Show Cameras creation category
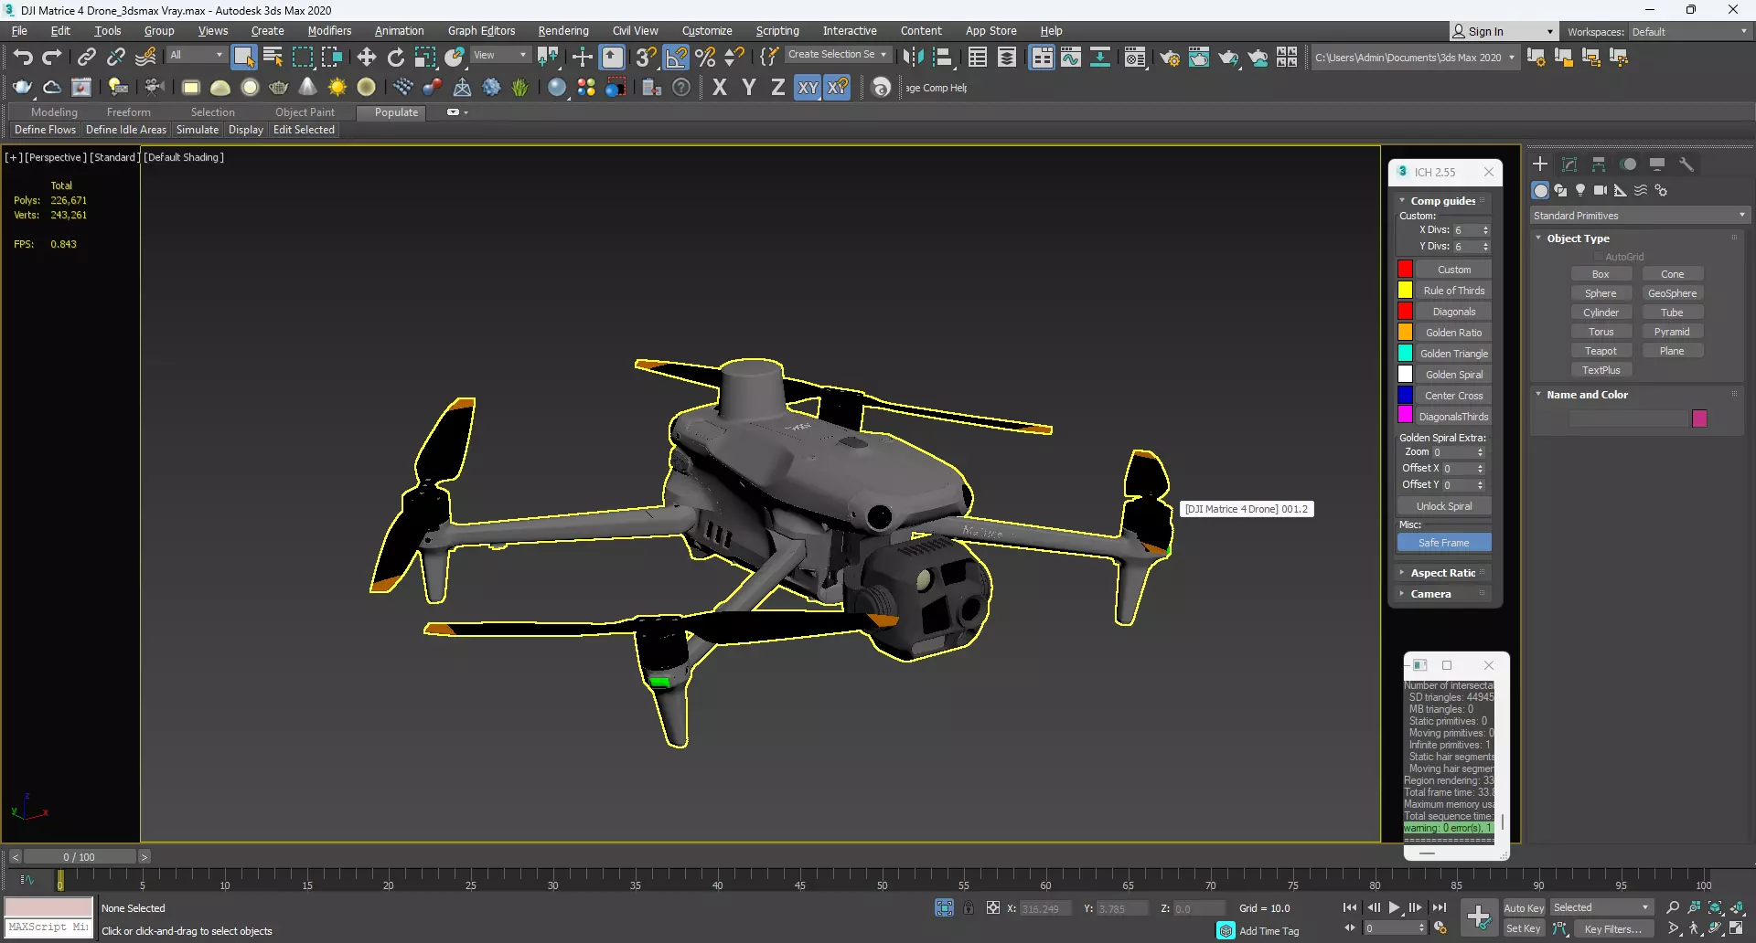 click(1601, 190)
